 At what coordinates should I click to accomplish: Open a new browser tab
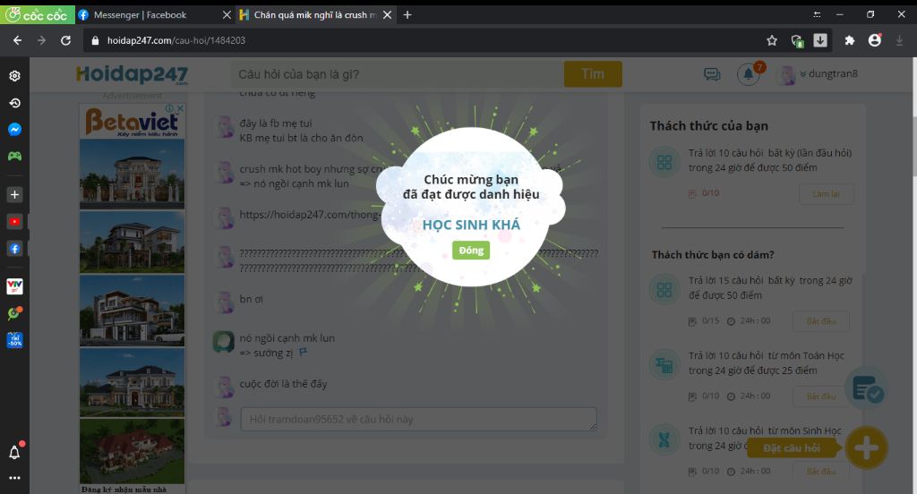click(x=407, y=14)
